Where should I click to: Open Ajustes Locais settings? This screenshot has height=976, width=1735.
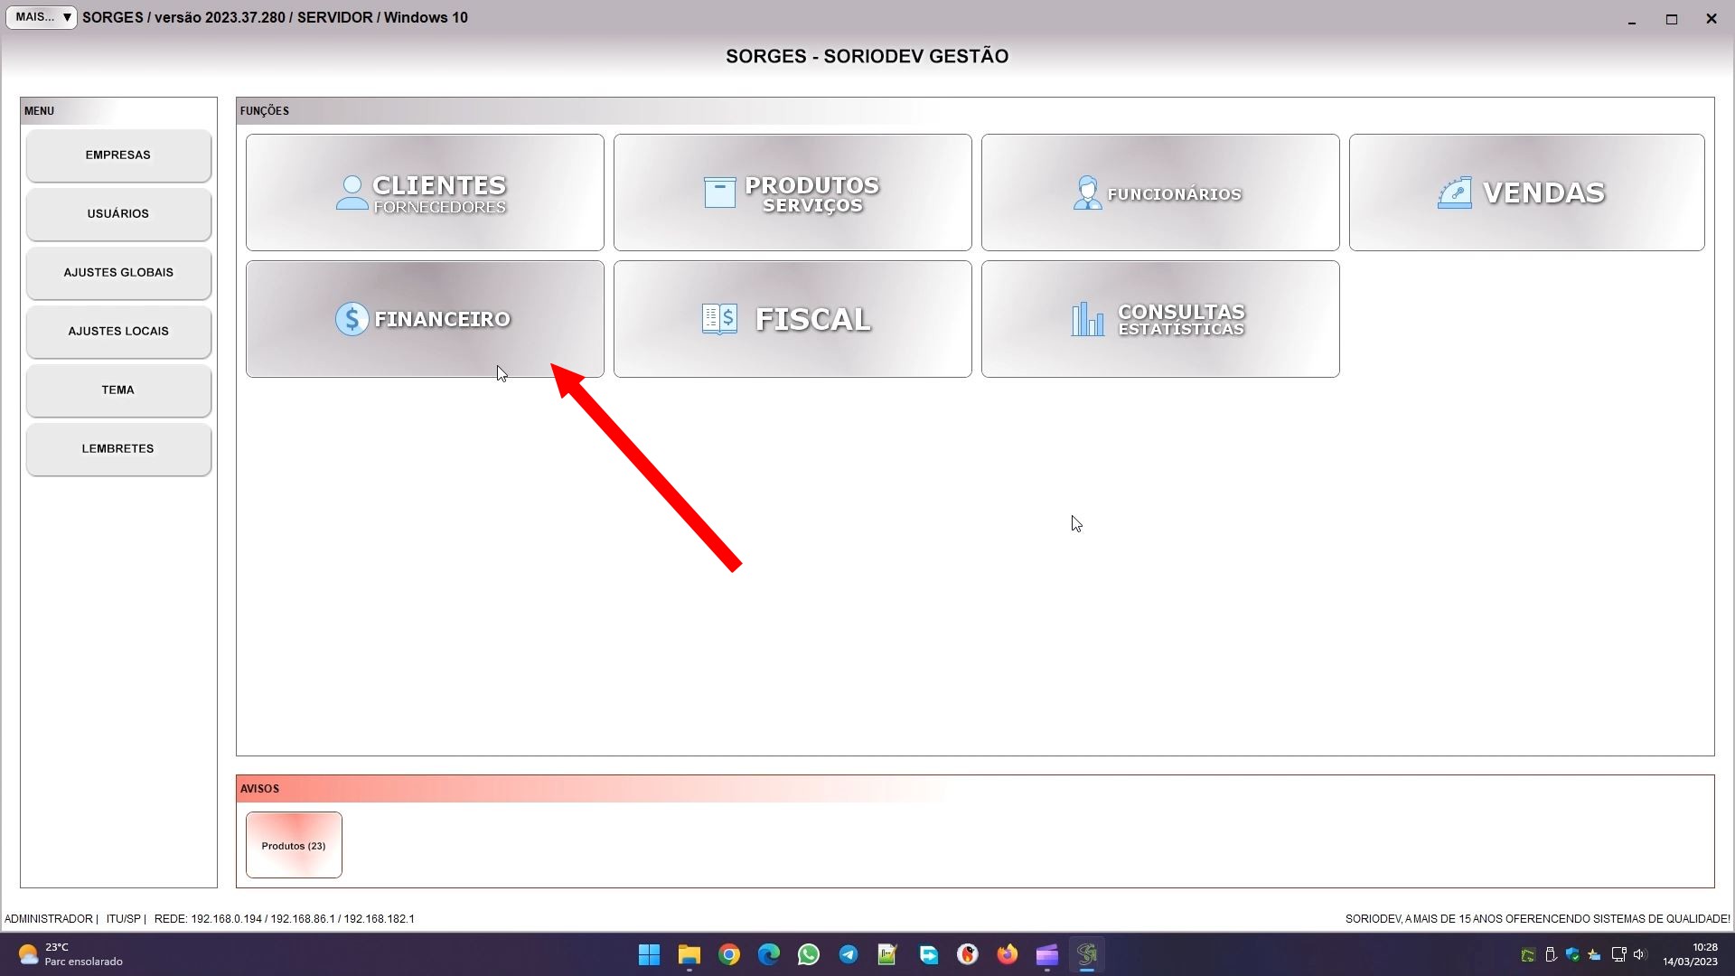pos(118,332)
